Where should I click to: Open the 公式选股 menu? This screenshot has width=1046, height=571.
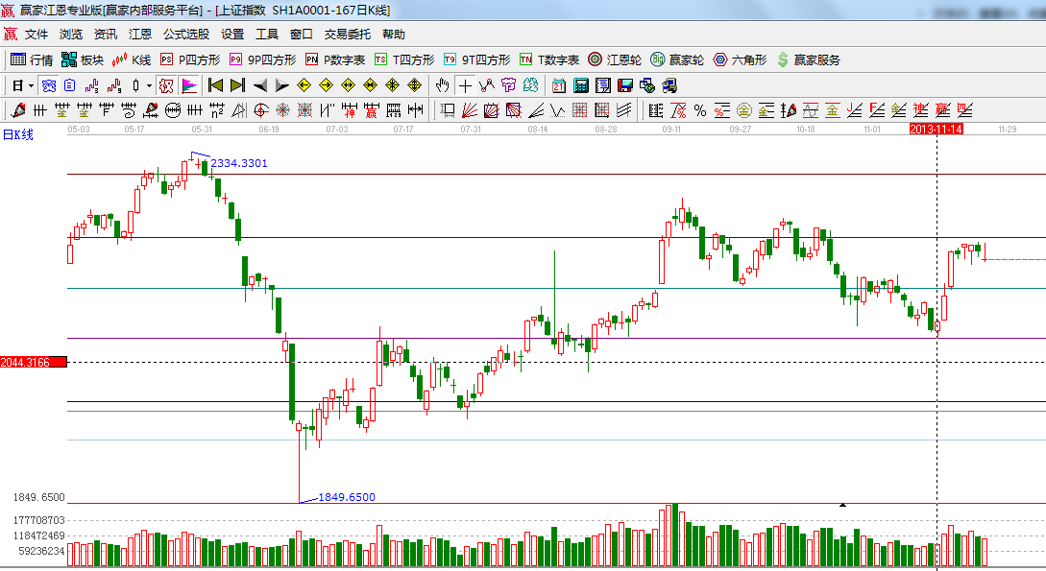pyautogui.click(x=185, y=35)
